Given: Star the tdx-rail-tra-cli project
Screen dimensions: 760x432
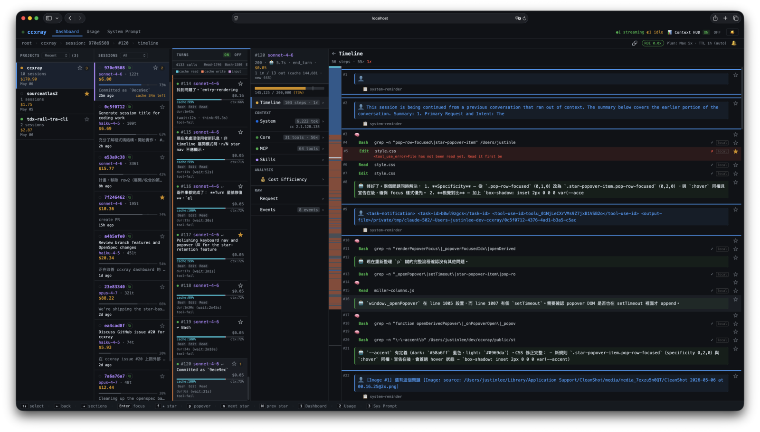Looking at the screenshot, I should pos(86,119).
